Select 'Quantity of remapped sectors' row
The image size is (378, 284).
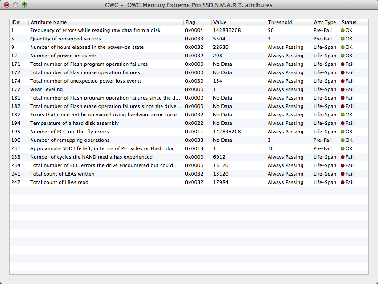coord(189,39)
